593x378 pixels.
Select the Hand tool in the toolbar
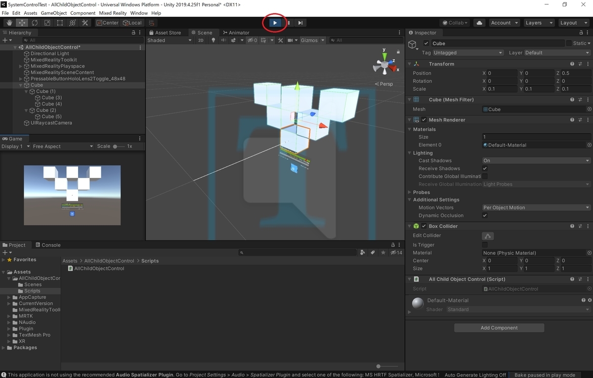9,23
